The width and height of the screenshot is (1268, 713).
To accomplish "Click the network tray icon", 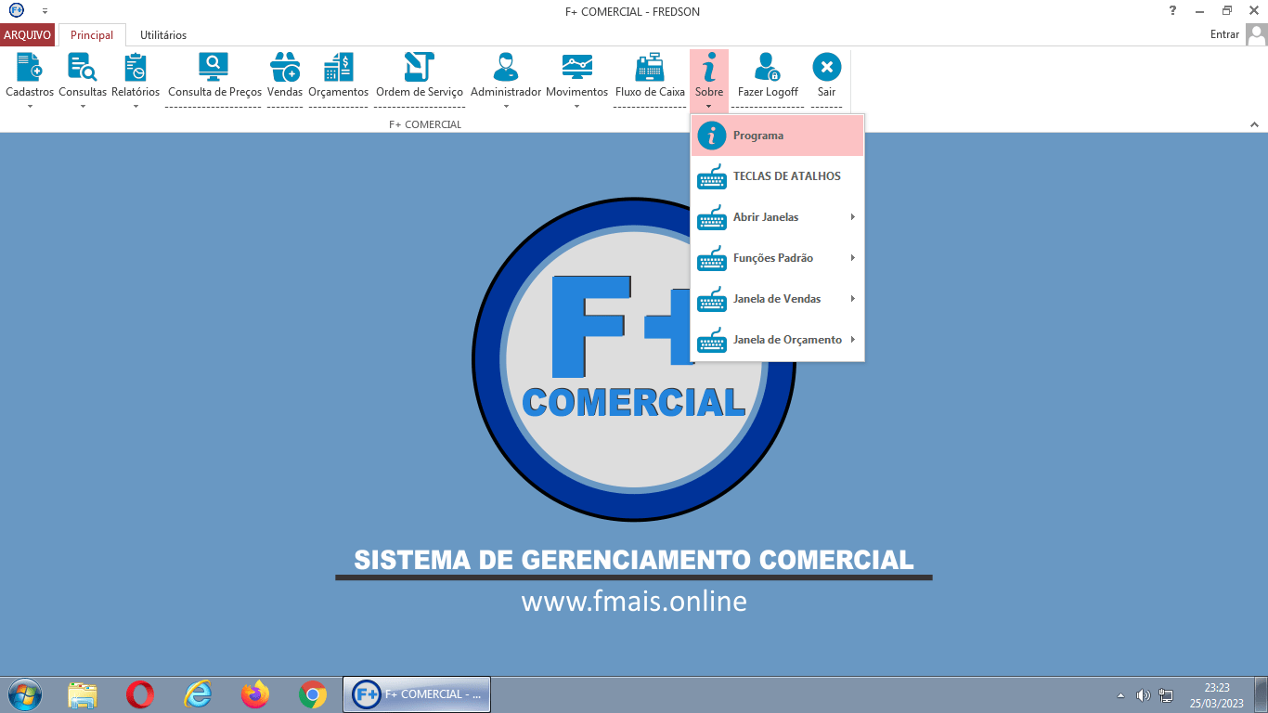I will pyautogui.click(x=1166, y=695).
